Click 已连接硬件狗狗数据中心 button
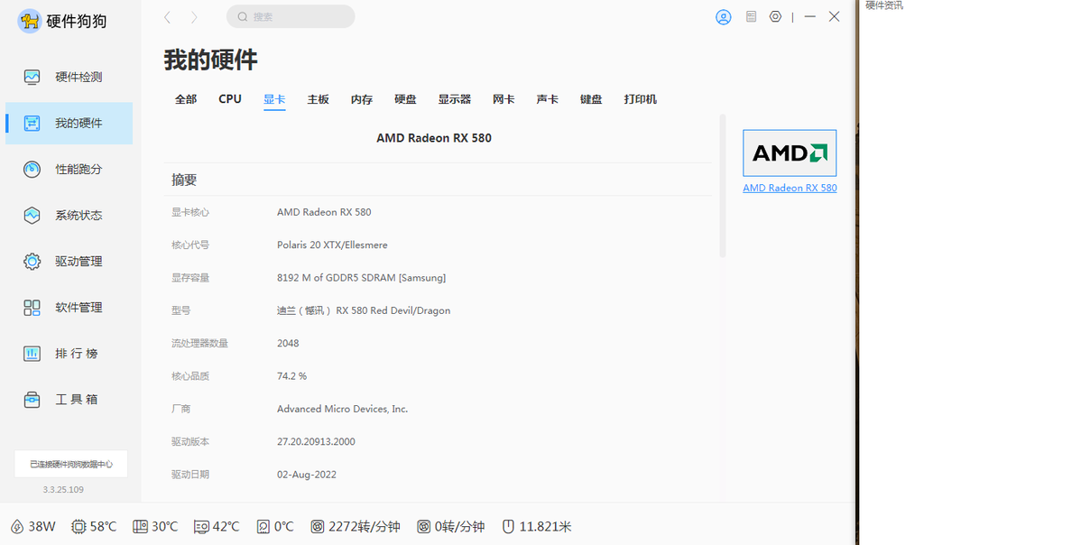This screenshot has height=545, width=1081. click(71, 465)
